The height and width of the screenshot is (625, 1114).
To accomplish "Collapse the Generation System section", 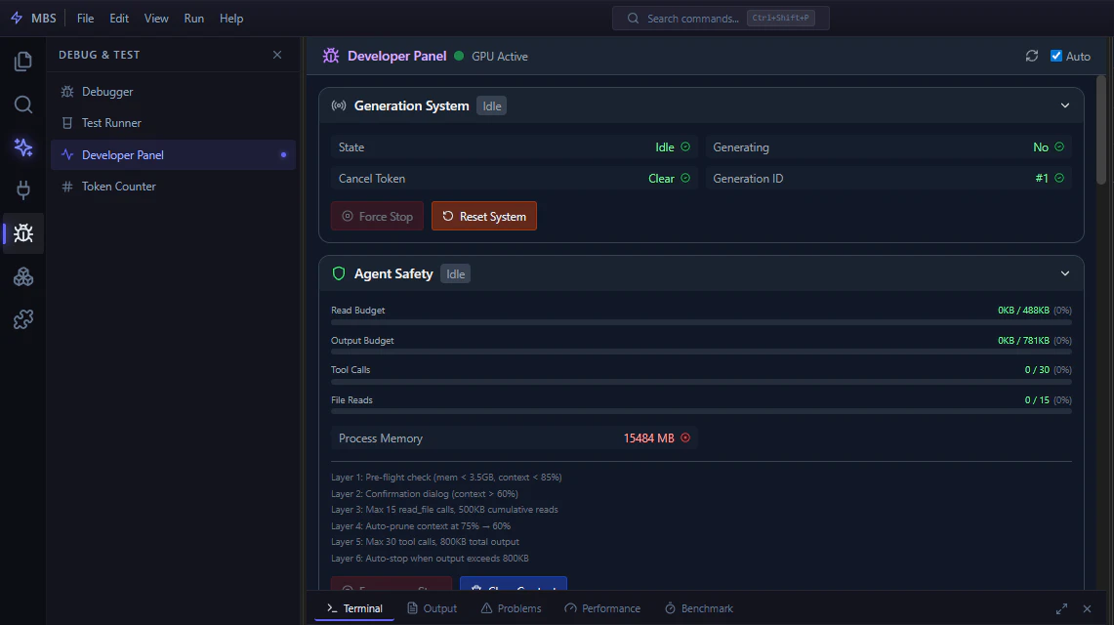I will pyautogui.click(x=1065, y=104).
